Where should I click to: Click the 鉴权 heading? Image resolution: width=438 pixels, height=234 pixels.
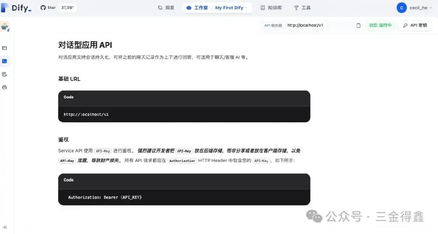tap(63, 139)
